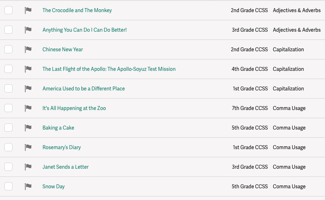Check the box for Chinese New Year
Screen dimensions: 325x200
tap(8, 49)
